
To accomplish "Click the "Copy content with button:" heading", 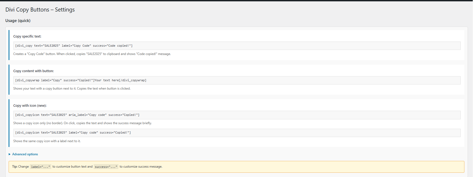I will [34, 71].
